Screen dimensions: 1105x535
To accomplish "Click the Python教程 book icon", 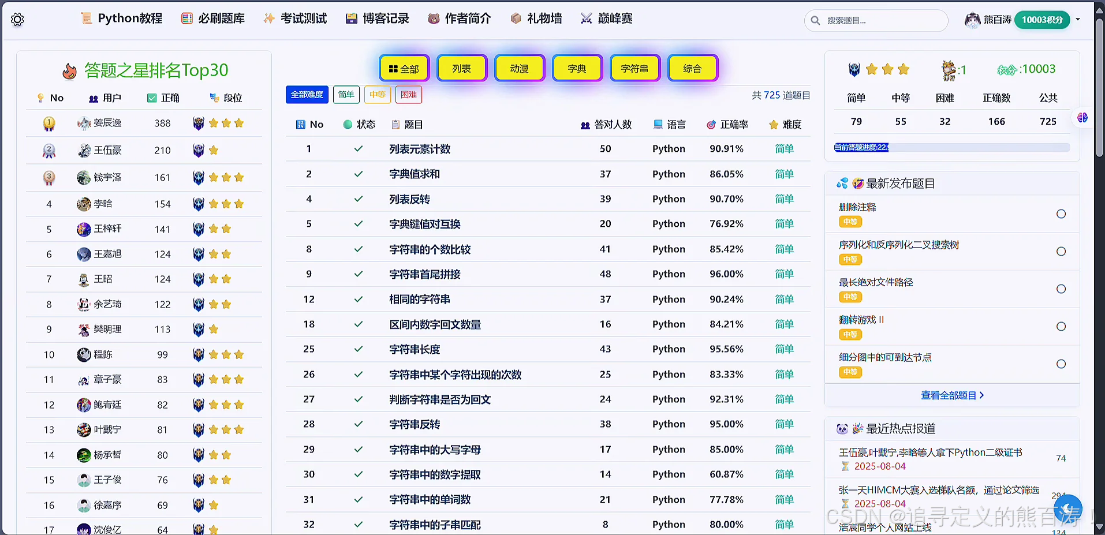I will pos(87,18).
